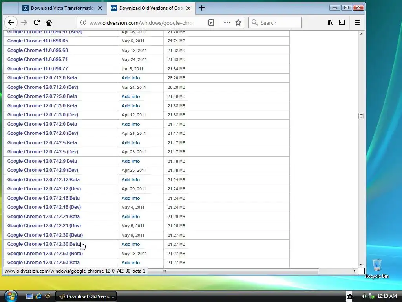
Task: Click Add info for 12.0.742.5 Beta
Action: tap(131, 142)
